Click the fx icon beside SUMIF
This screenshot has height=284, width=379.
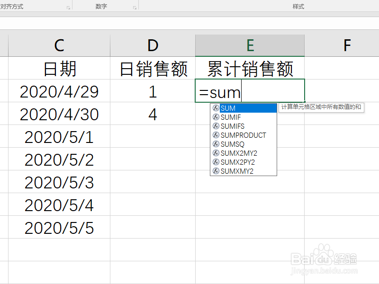(x=216, y=117)
